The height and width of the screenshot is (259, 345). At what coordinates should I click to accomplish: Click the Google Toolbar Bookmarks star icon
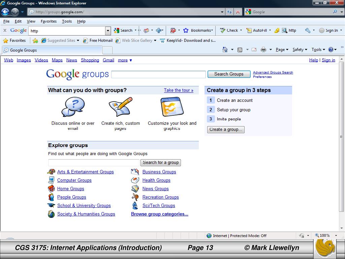tap(186, 30)
